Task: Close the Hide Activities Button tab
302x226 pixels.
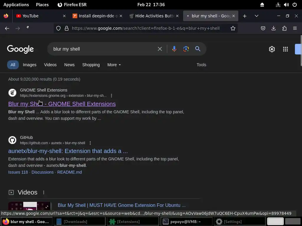Action: (177, 16)
